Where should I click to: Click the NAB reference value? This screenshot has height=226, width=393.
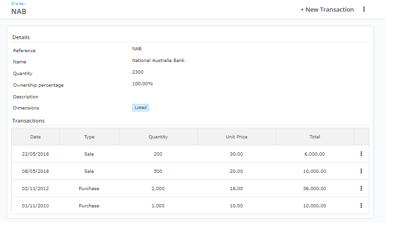137,48
